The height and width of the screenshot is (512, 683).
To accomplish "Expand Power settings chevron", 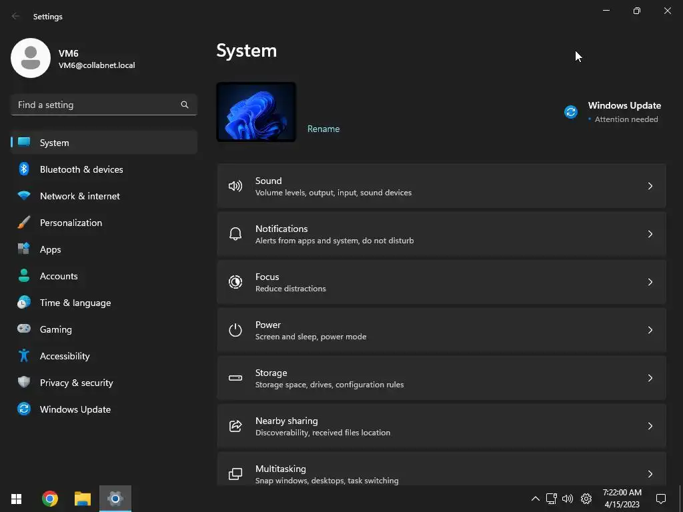I will click(x=650, y=330).
